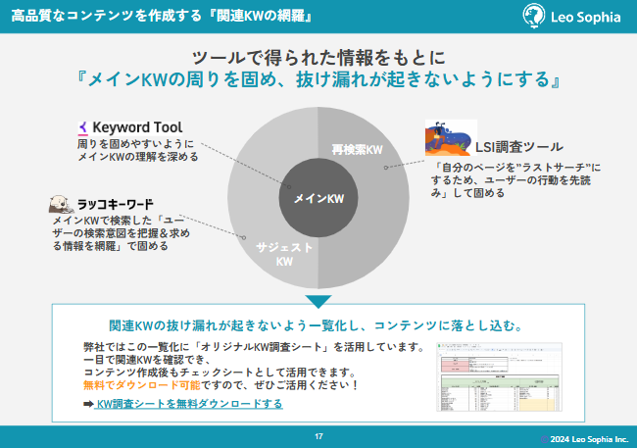Click the line コンテンツ作成後もチェックシートとして活用できます

(220, 372)
